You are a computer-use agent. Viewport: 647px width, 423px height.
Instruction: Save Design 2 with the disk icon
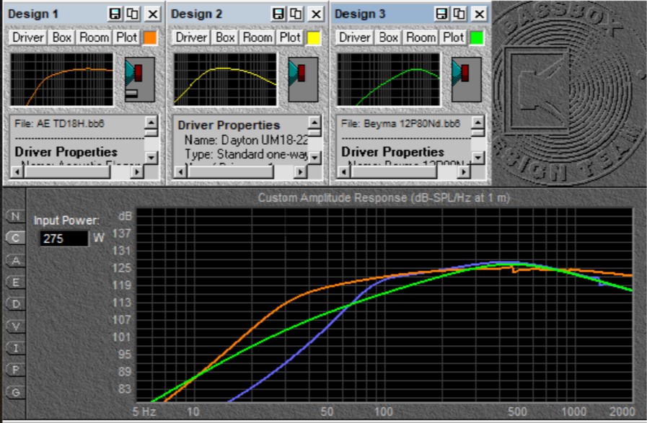tap(278, 14)
